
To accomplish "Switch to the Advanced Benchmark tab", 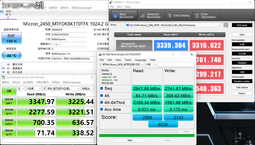I will coord(151,16).
